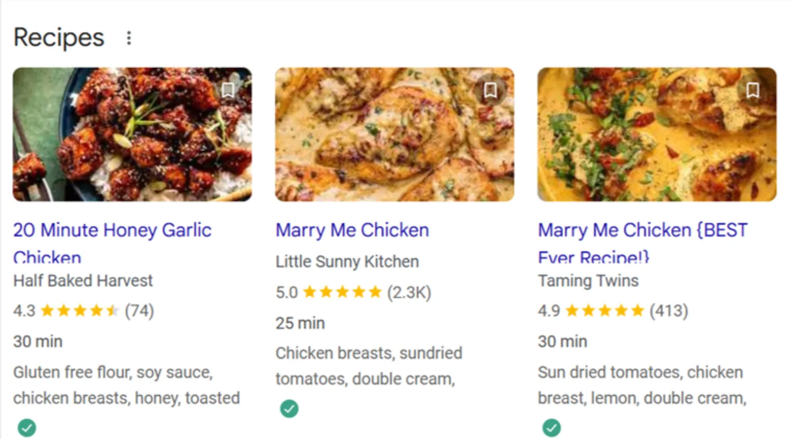Open the 20 Minute Honey Garlic Chicken recipe
This screenshot has height=439, width=793.
point(112,231)
